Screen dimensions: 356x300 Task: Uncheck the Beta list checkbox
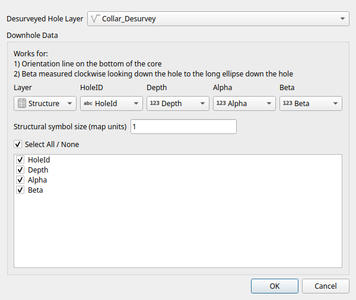coord(20,190)
